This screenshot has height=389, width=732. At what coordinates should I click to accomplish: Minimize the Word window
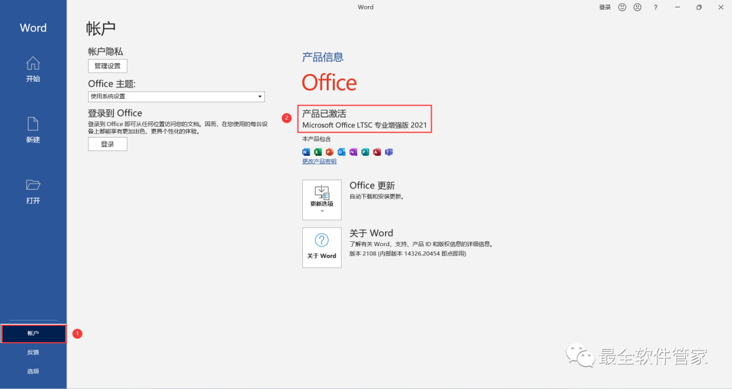pyautogui.click(x=677, y=7)
